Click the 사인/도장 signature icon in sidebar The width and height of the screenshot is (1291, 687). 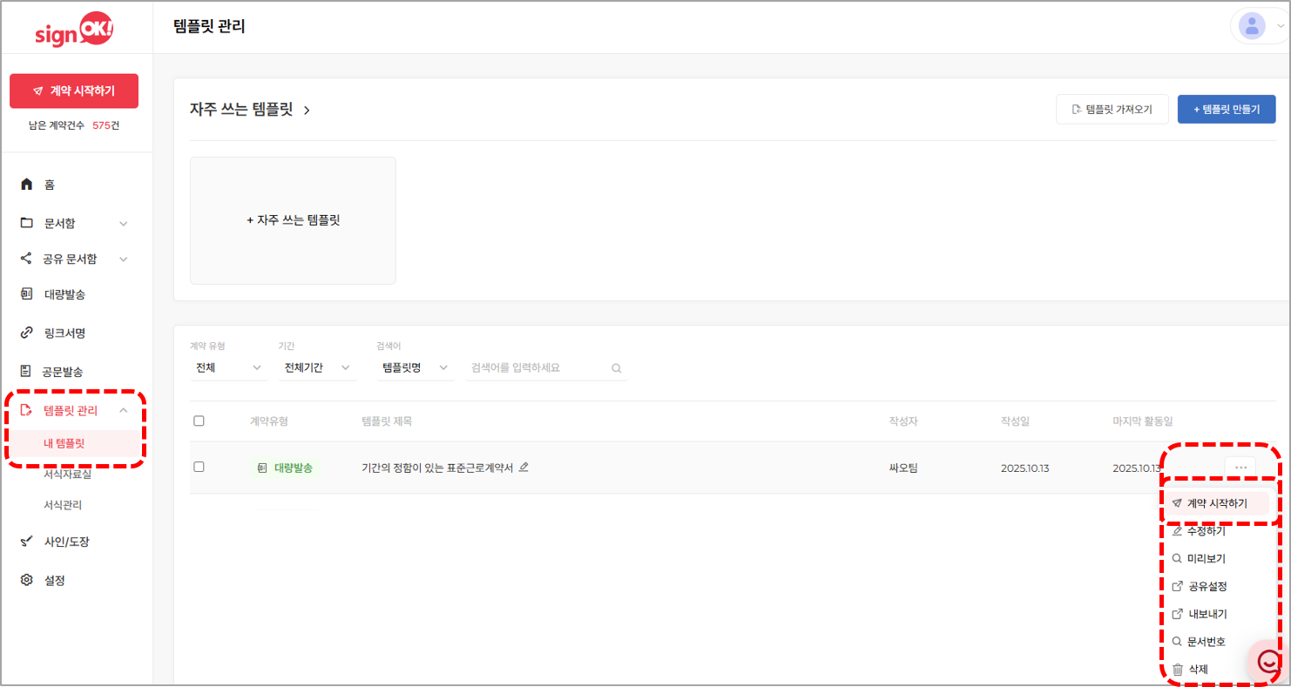click(26, 542)
